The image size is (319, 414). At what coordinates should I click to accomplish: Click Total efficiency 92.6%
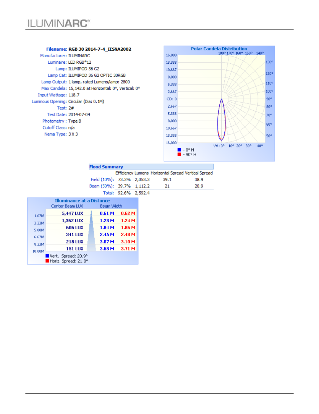(124, 193)
